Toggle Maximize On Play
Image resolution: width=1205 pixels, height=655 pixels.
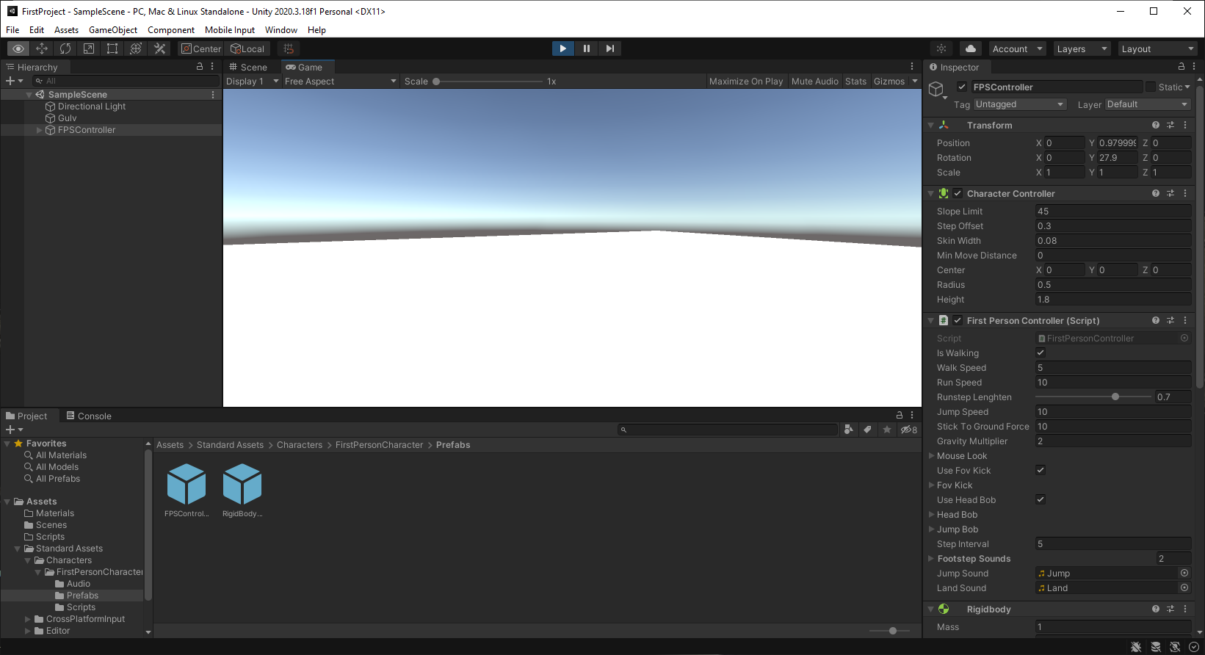[x=746, y=82]
